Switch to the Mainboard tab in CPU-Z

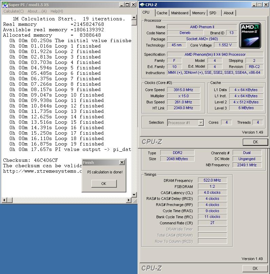pyautogui.click(x=180, y=13)
